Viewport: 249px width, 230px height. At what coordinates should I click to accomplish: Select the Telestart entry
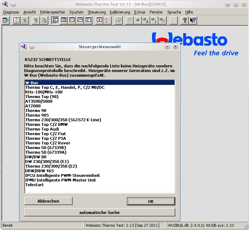[100, 185]
